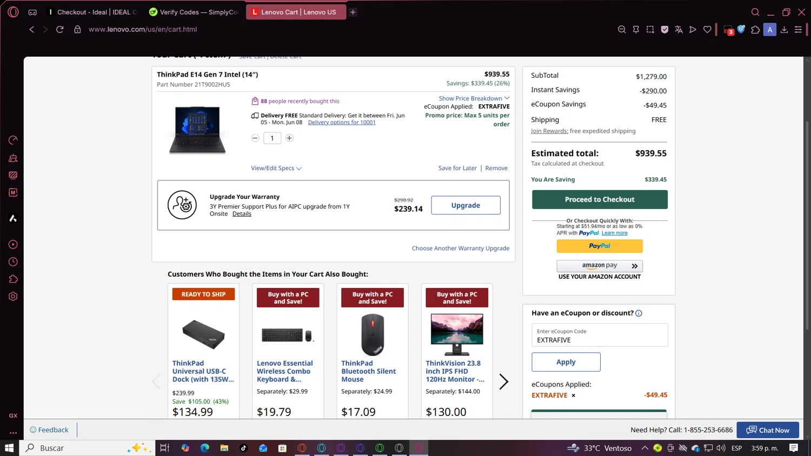
Task: Click the PayPal checkout button
Action: pyautogui.click(x=600, y=246)
